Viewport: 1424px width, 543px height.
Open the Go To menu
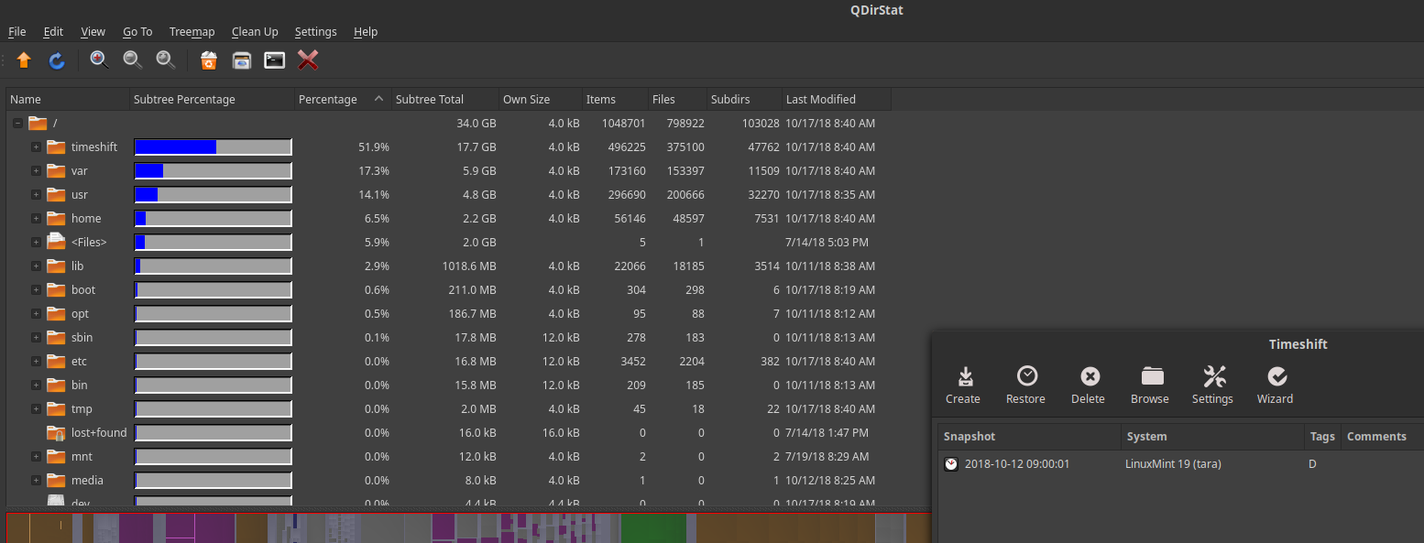(137, 31)
